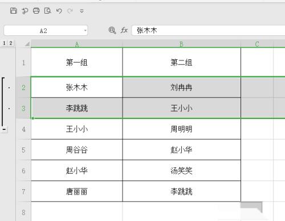Click the Select All corner triangle
This screenshot has width=285, height=221.
click(x=27, y=44)
